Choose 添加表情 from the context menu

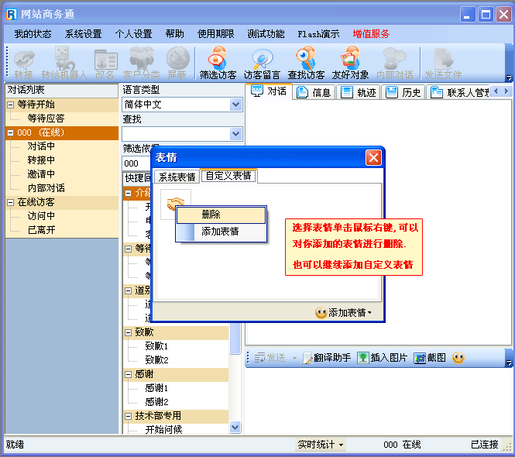(221, 232)
